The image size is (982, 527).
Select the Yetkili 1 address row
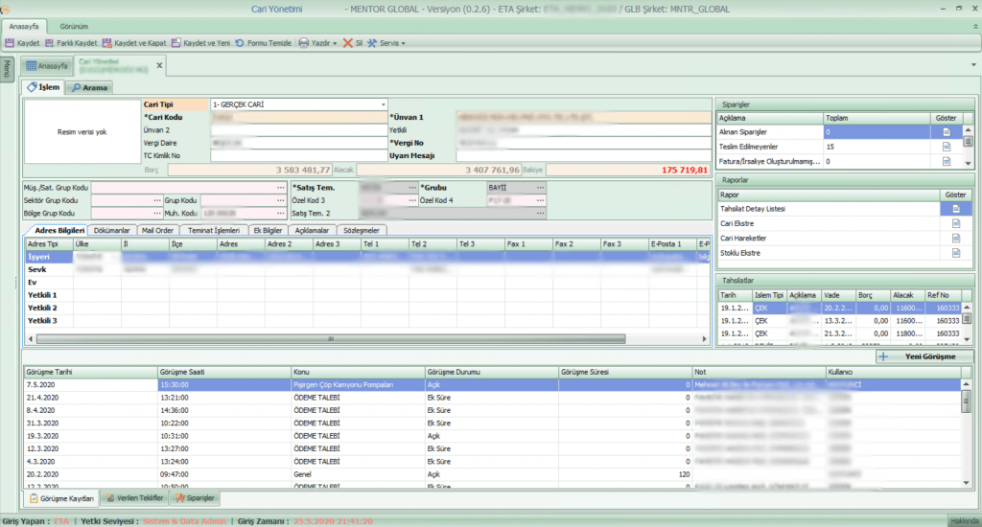(367, 295)
